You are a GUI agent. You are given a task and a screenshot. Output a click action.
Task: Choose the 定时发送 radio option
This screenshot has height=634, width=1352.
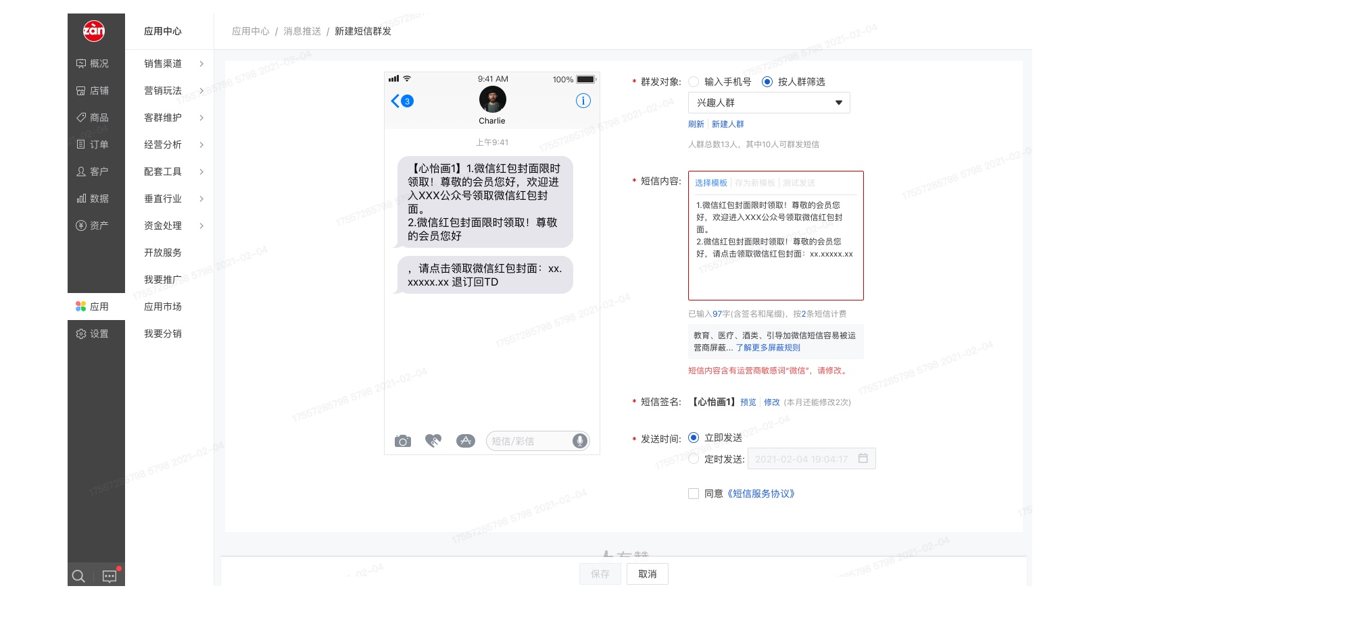pos(694,459)
